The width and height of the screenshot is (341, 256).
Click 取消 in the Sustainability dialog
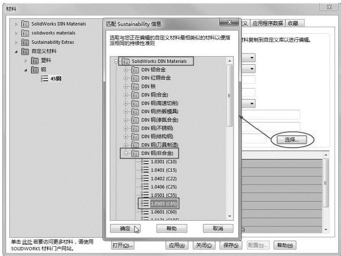(x=218, y=228)
